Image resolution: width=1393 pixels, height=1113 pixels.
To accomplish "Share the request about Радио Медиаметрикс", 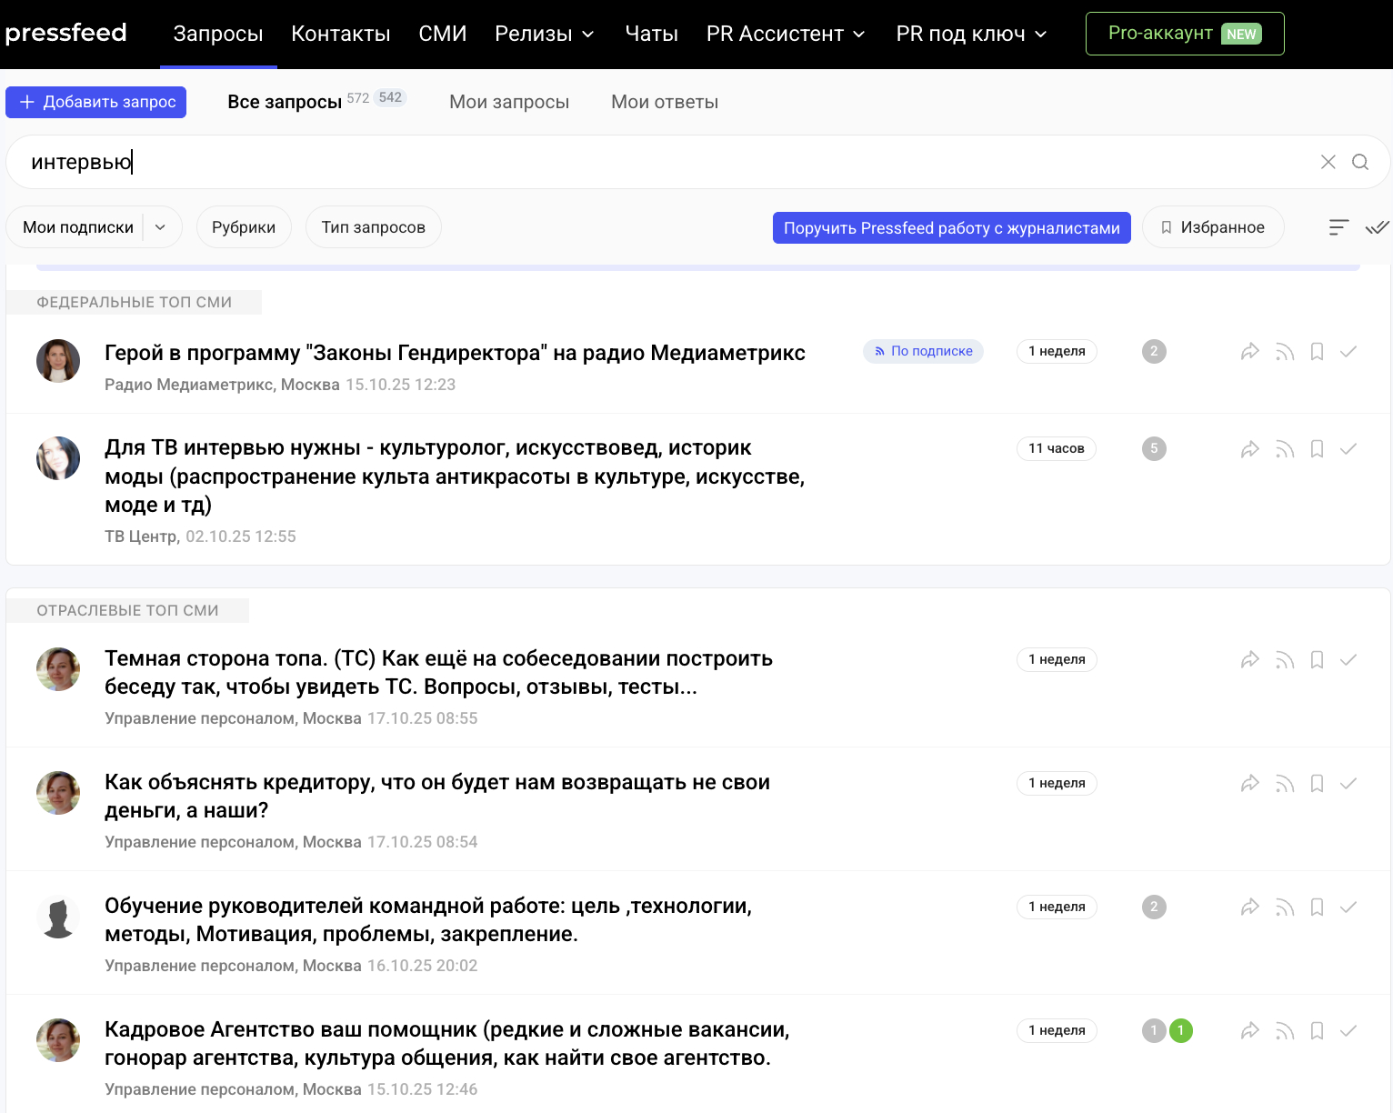I will [1249, 351].
